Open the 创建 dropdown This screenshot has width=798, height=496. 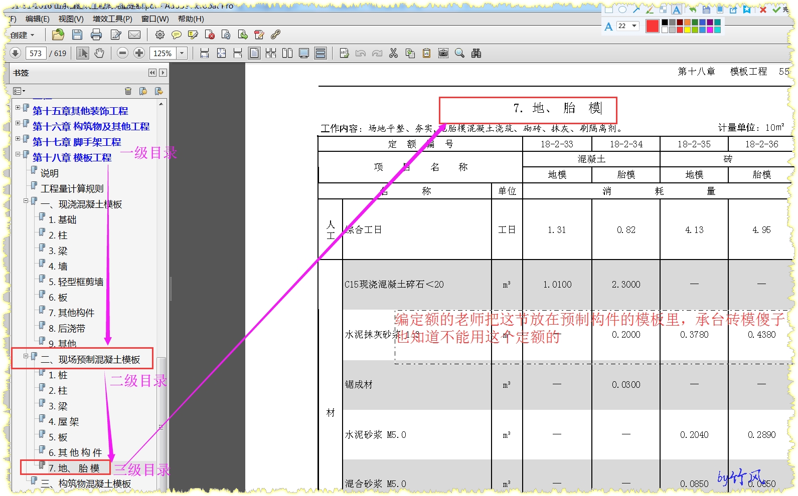coord(23,35)
